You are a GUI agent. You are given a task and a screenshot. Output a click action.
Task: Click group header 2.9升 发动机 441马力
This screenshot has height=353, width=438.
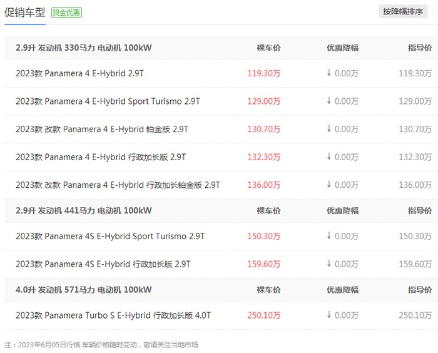click(x=83, y=211)
